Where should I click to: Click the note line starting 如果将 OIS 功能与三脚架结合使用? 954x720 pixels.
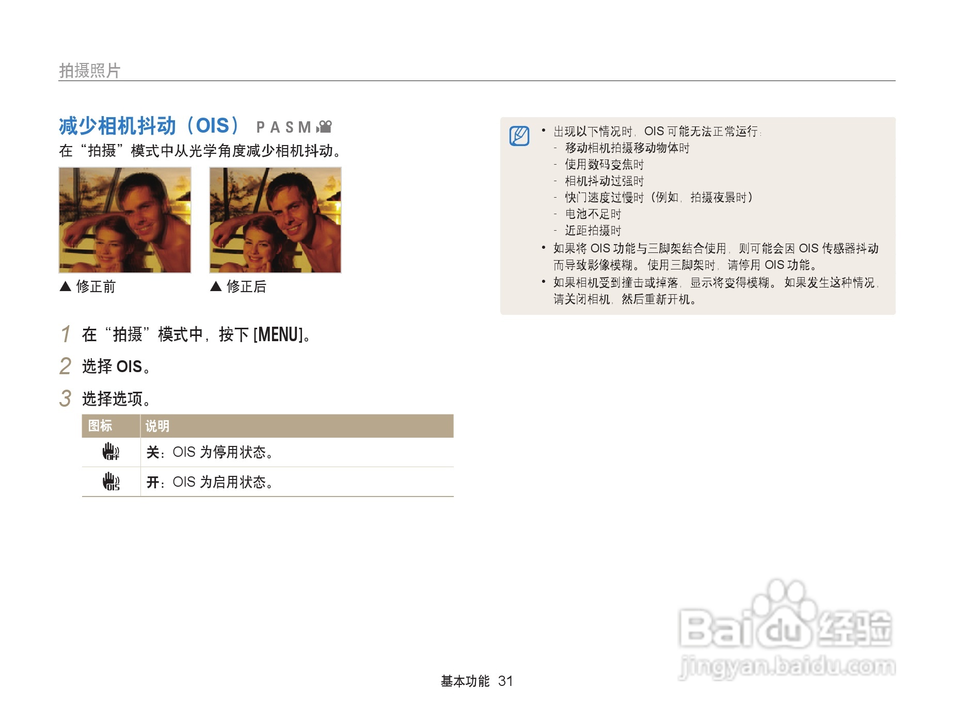coord(716,249)
